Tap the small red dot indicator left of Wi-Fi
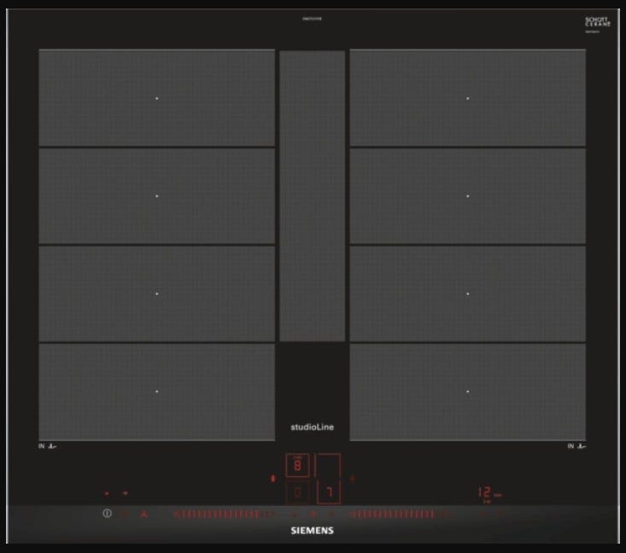The image size is (626, 553). click(x=107, y=493)
